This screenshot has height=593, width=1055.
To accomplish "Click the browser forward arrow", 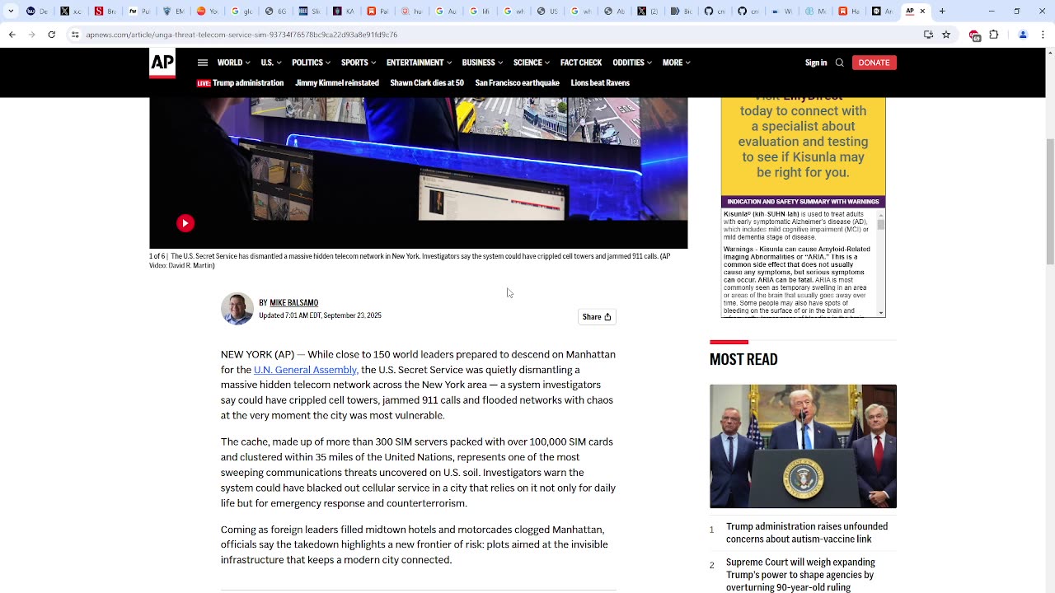I will click(x=31, y=35).
